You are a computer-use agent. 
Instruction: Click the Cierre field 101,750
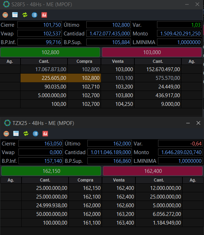pyautogui.click(x=40, y=25)
